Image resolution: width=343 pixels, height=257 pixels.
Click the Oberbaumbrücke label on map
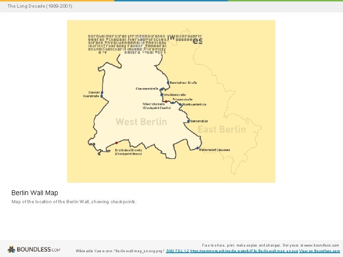coord(194,104)
